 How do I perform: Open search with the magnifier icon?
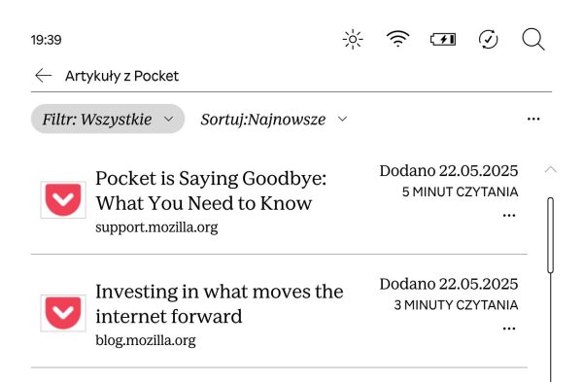click(533, 39)
